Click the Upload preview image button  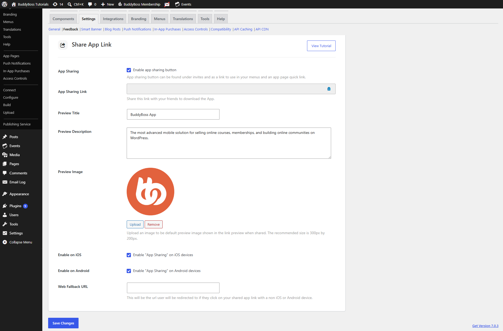coord(135,224)
